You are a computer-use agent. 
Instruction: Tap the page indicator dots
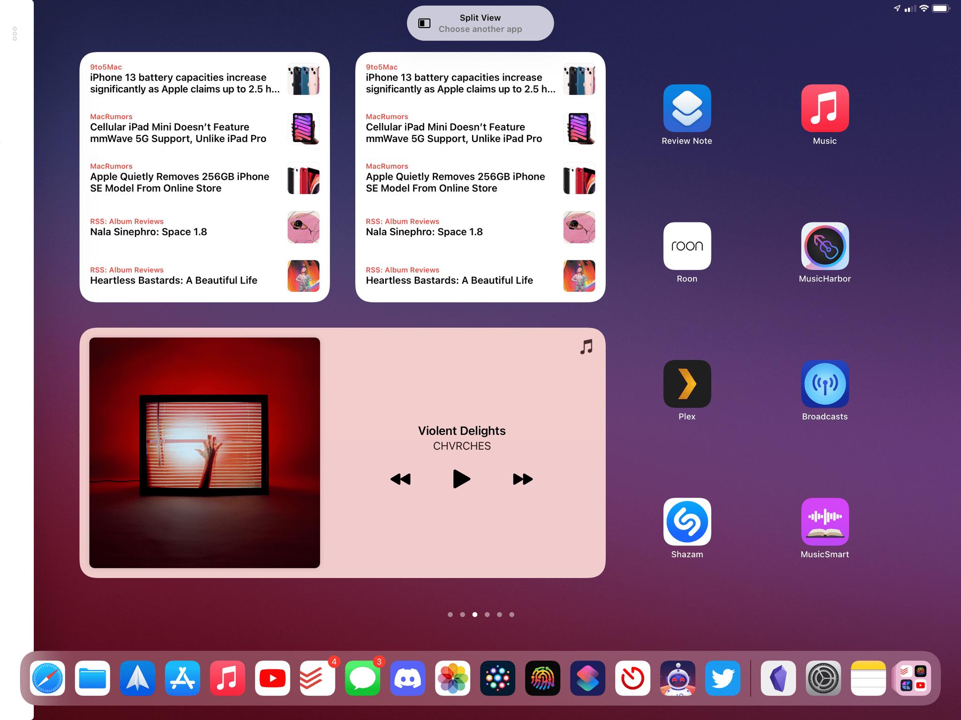point(480,614)
